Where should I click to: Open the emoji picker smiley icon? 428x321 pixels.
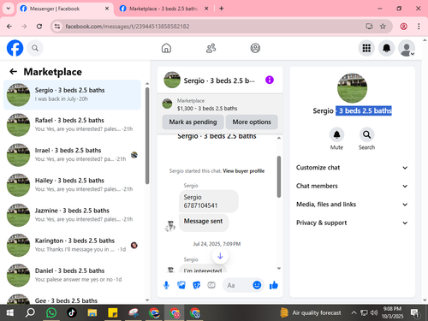pos(257,285)
